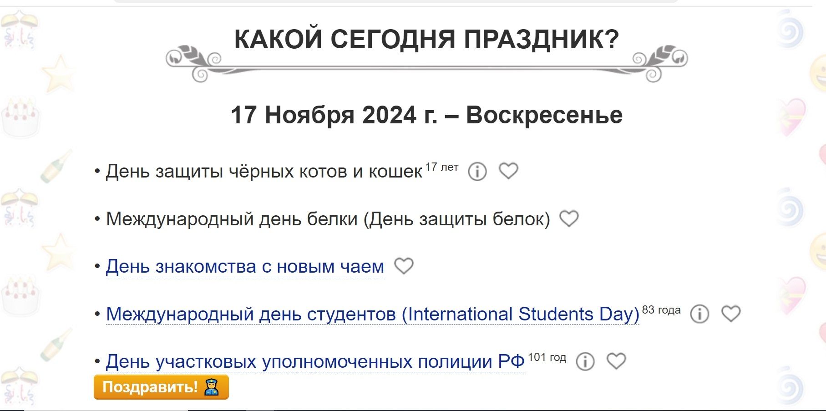Click heart next to new tea day
Screen dimensions: 826x411
point(404,266)
